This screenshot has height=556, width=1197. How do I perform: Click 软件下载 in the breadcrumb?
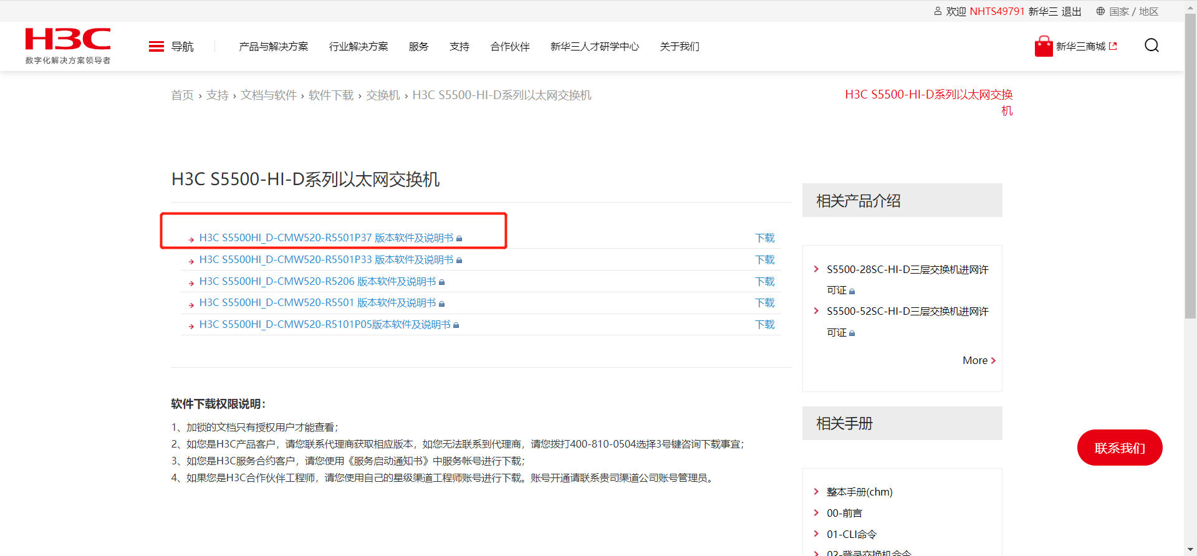click(x=331, y=95)
